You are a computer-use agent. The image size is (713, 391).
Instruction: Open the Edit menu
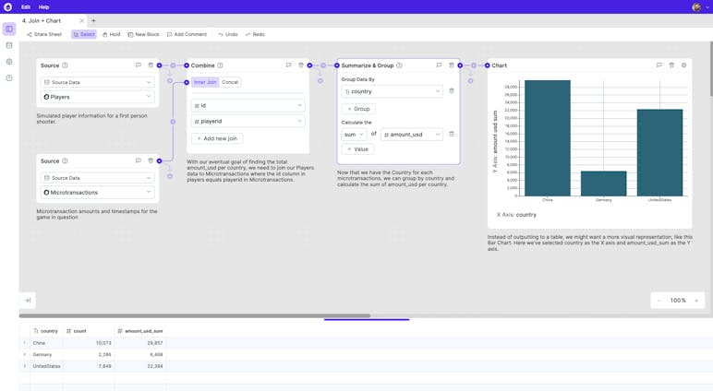[x=26, y=6]
